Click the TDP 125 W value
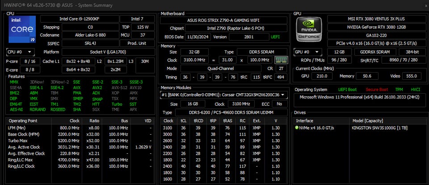This screenshot has height=185, width=429. pyautogui.click(x=143, y=27)
